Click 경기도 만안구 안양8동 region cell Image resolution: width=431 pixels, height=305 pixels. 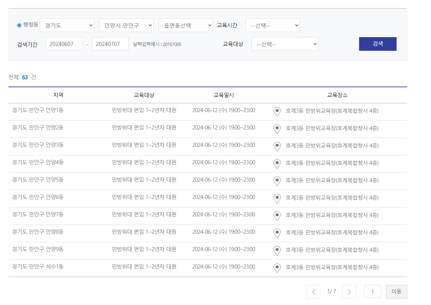pyautogui.click(x=38, y=232)
